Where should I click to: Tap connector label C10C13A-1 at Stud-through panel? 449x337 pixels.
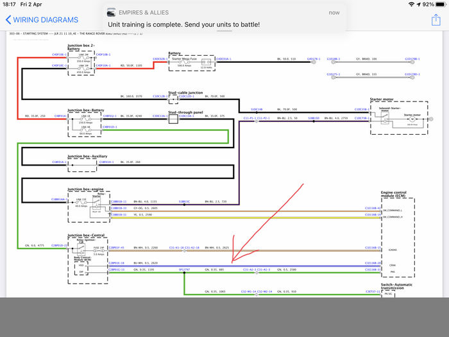(x=187, y=116)
